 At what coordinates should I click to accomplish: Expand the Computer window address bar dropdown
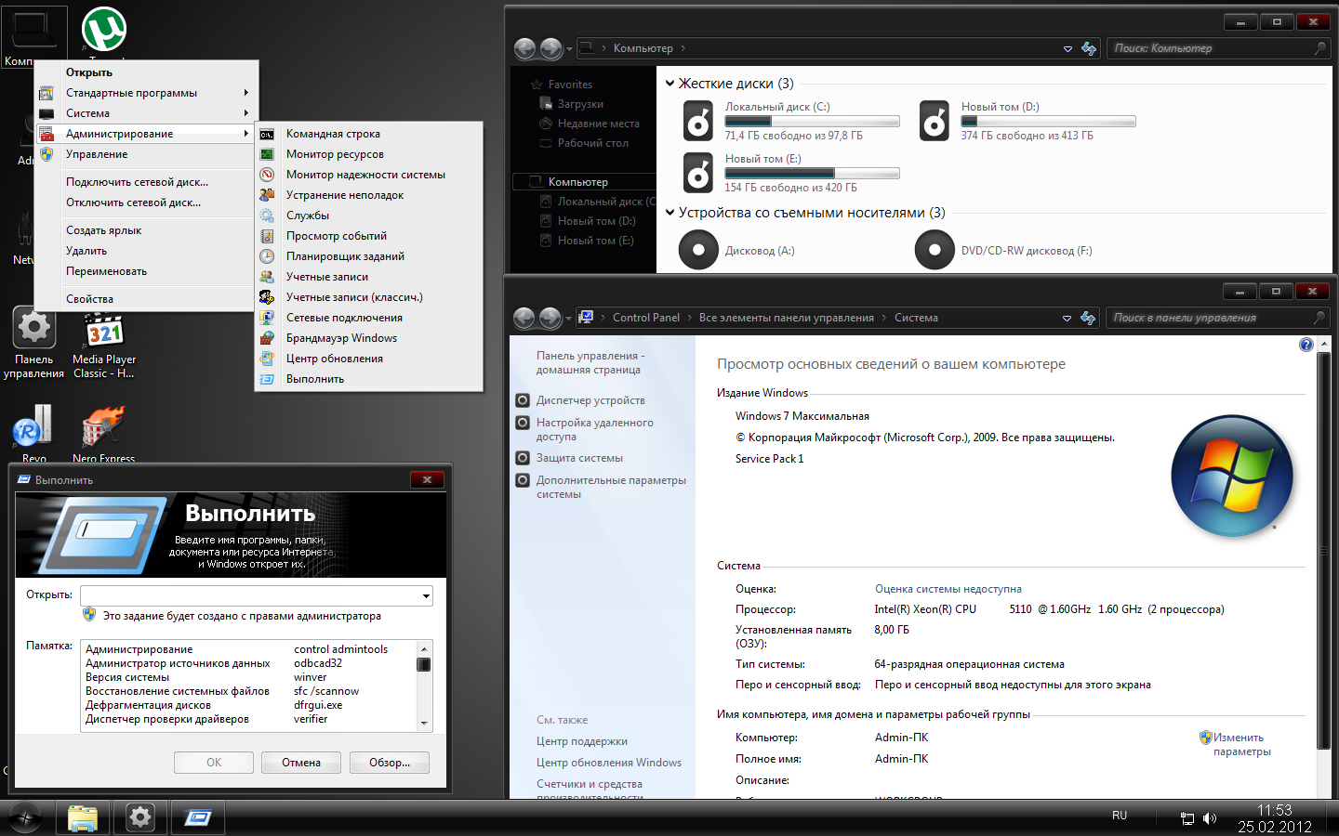click(1067, 48)
